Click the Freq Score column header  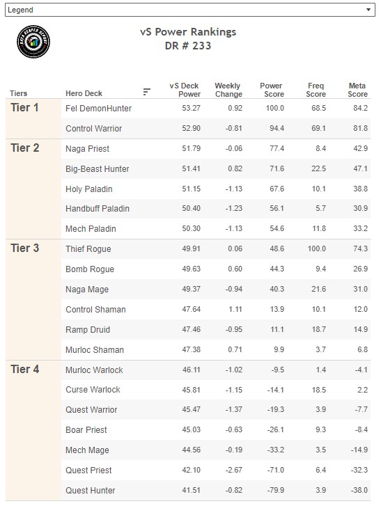coord(316,90)
